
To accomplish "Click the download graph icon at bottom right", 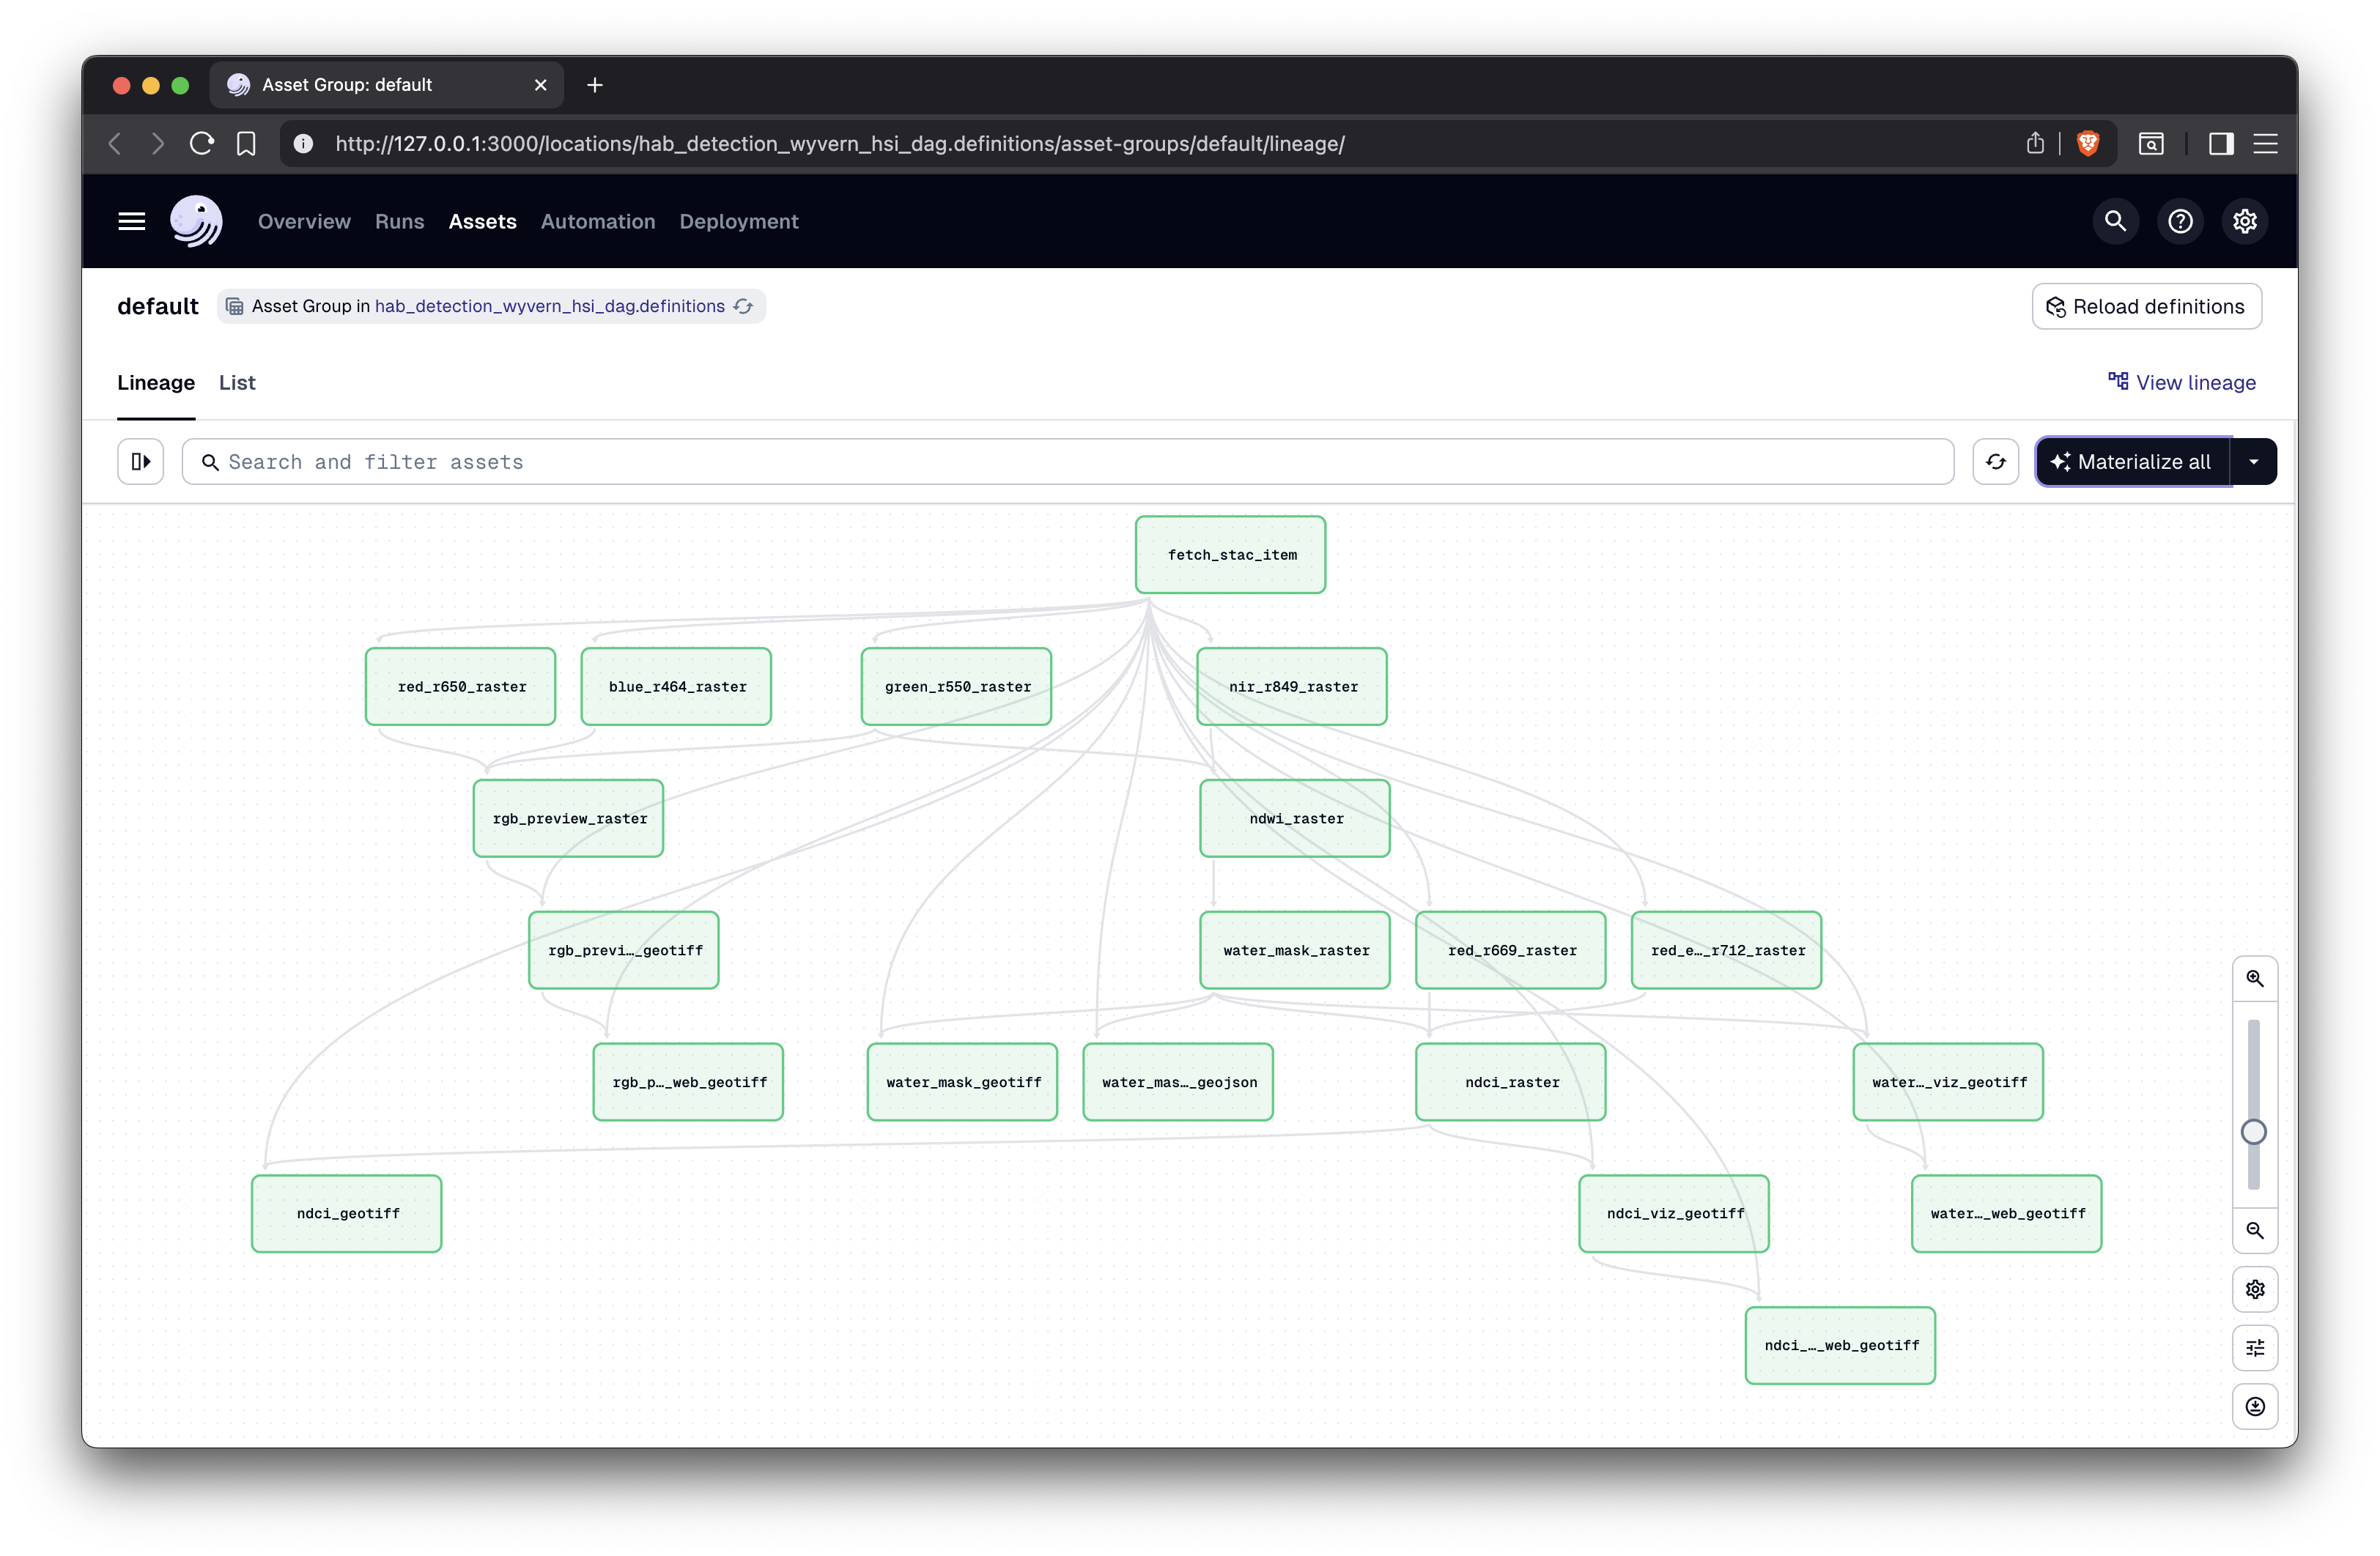I will 2255,1406.
